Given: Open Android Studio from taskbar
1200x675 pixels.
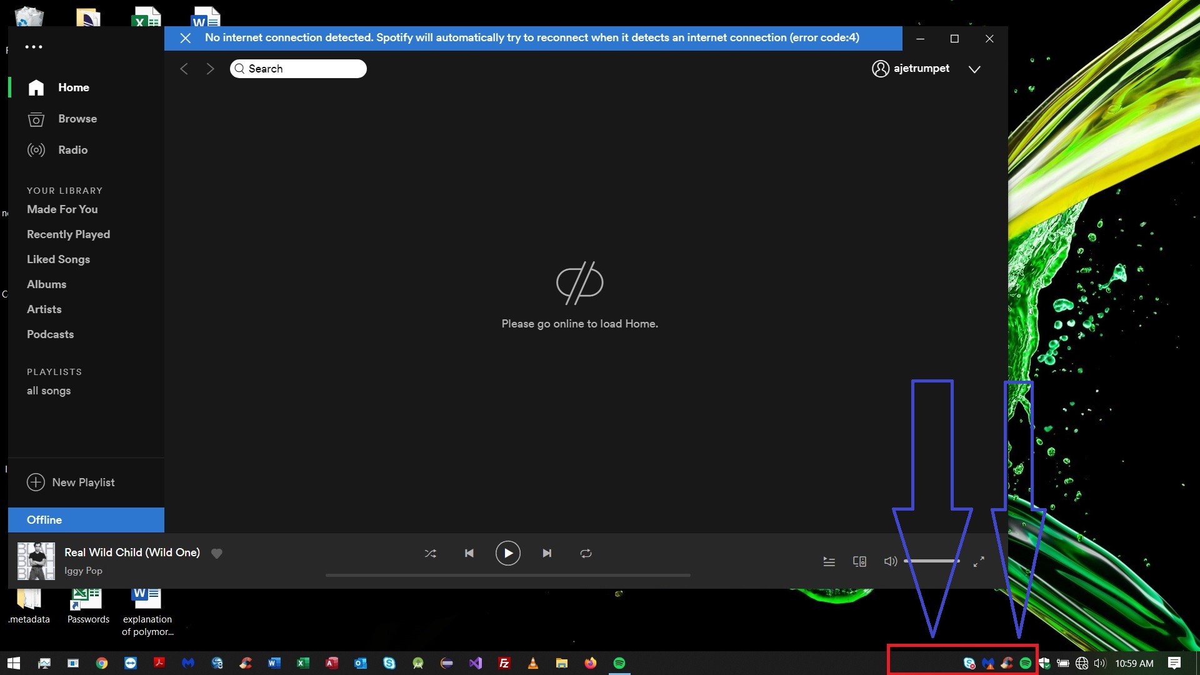Looking at the screenshot, I should point(418,663).
